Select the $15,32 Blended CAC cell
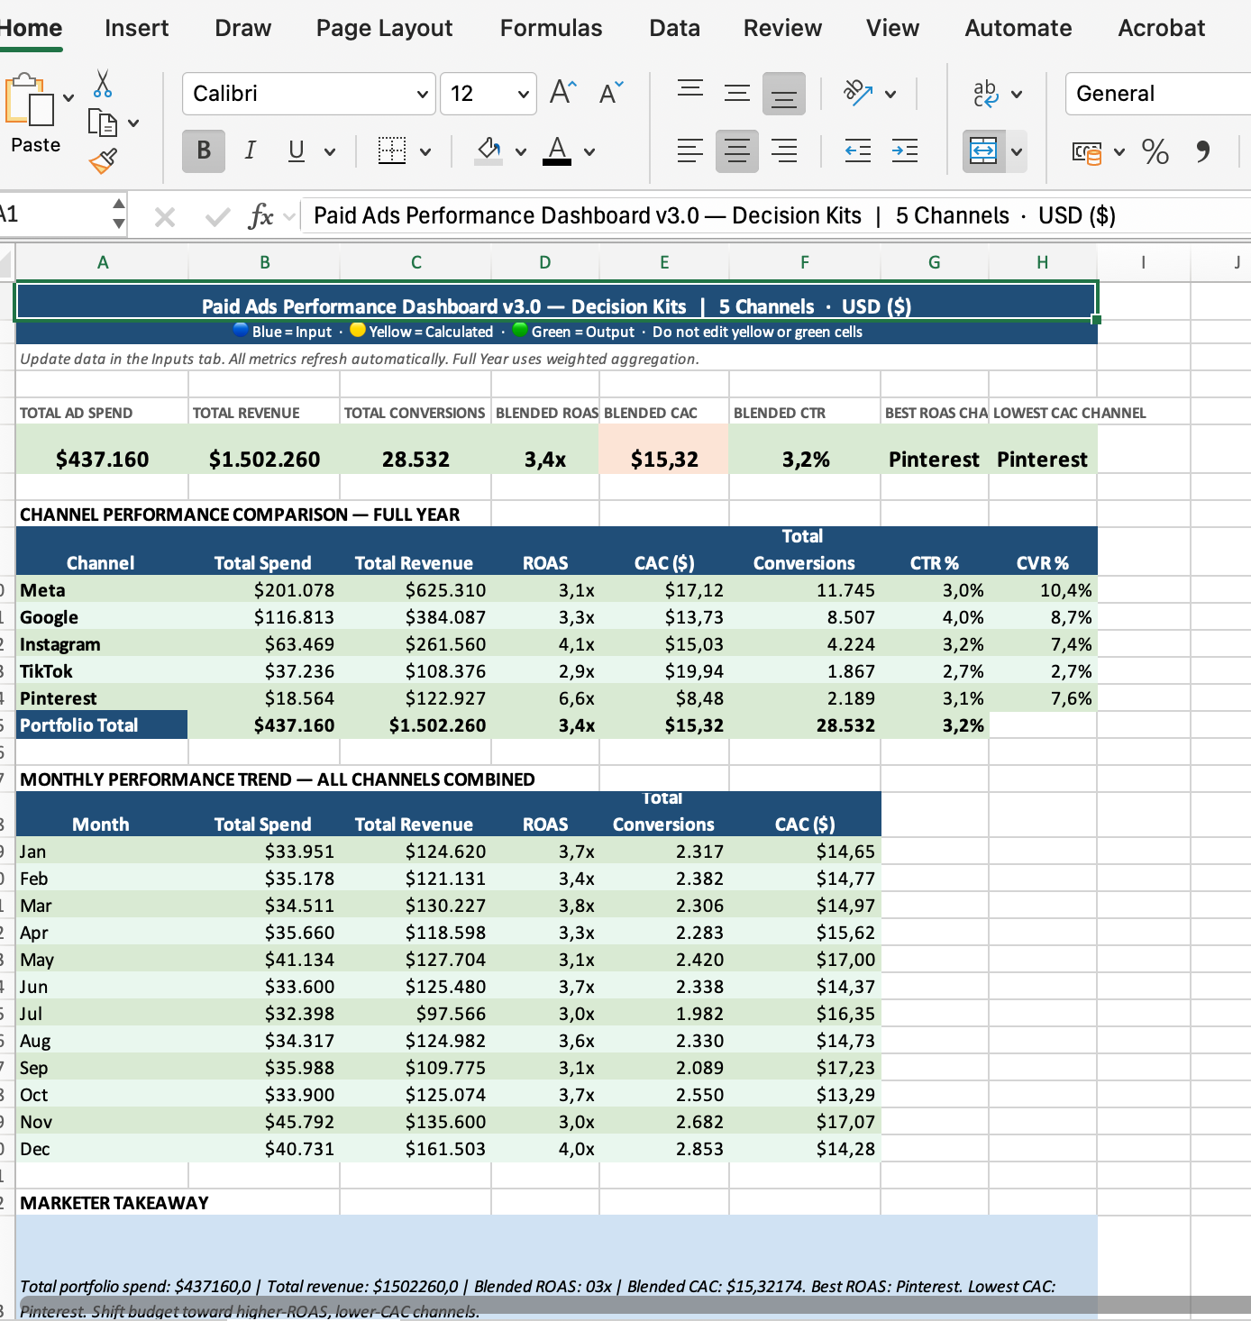Image resolution: width=1251 pixels, height=1321 pixels. [664, 450]
